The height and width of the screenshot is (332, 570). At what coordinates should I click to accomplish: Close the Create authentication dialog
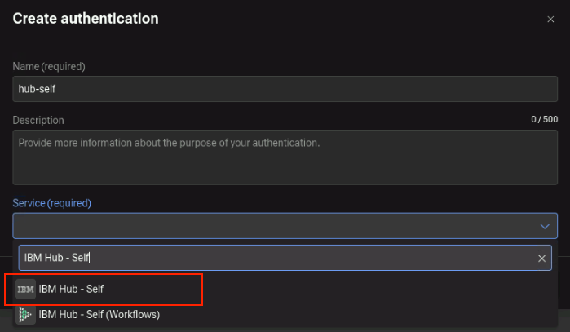click(x=550, y=20)
